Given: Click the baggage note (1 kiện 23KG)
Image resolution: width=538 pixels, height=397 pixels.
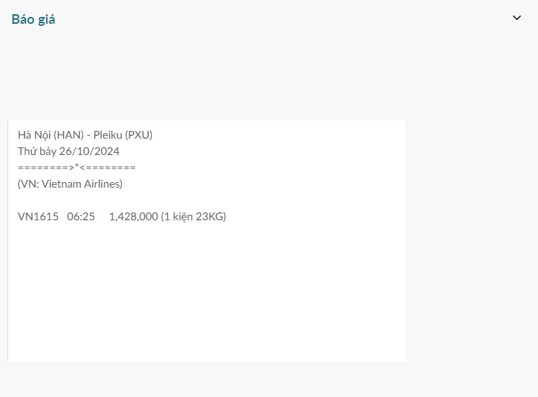Looking at the screenshot, I should click(193, 216).
